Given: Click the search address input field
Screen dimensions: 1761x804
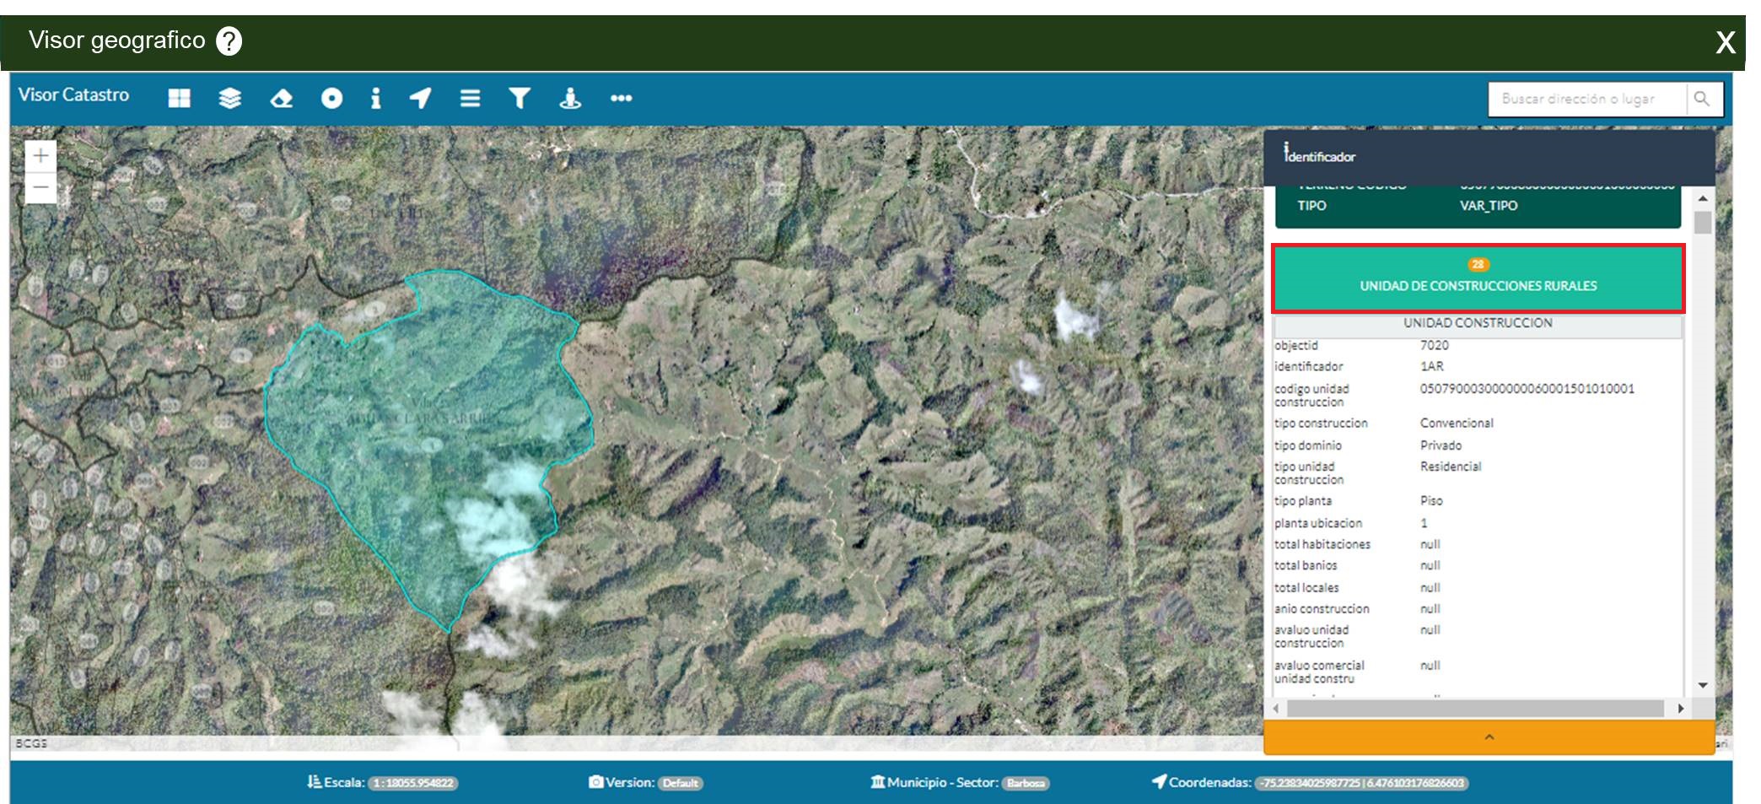Looking at the screenshot, I should 1588,99.
